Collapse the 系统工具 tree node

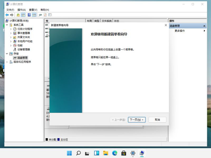coord(7,25)
